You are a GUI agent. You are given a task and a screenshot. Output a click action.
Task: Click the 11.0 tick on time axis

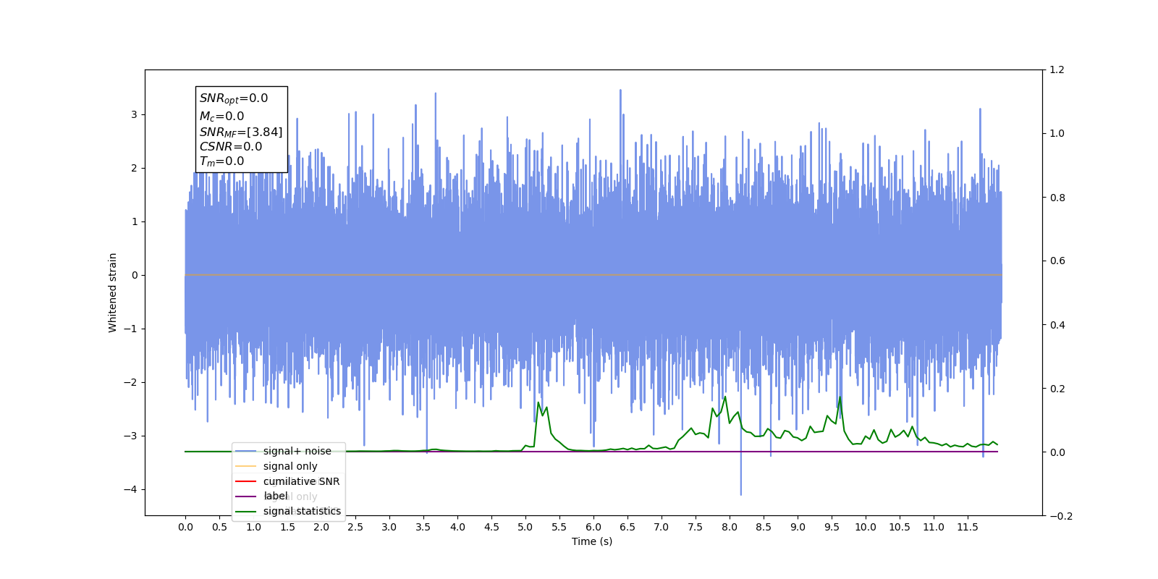pos(934,527)
